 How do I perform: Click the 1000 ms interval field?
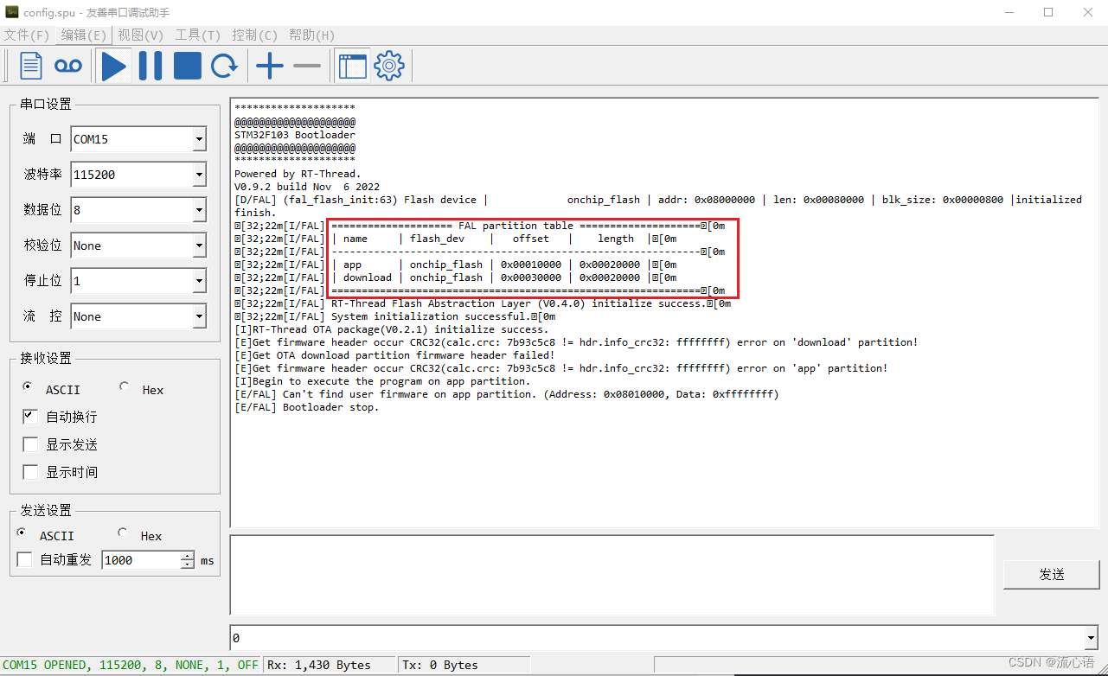(x=141, y=560)
